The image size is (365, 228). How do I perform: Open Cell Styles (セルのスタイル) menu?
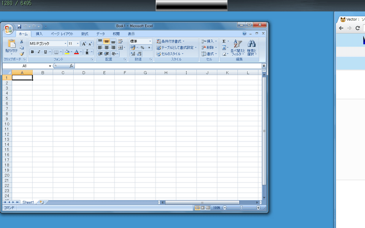pos(170,54)
